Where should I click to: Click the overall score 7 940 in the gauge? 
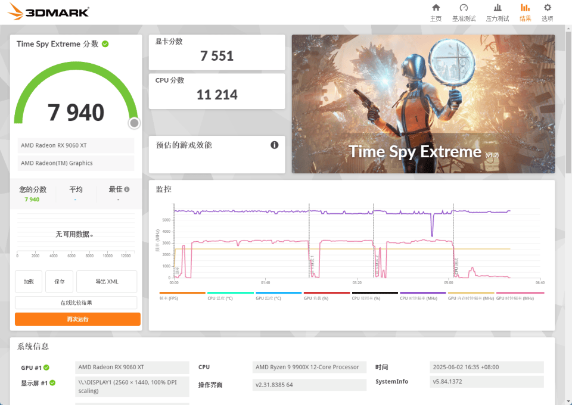[76, 113]
